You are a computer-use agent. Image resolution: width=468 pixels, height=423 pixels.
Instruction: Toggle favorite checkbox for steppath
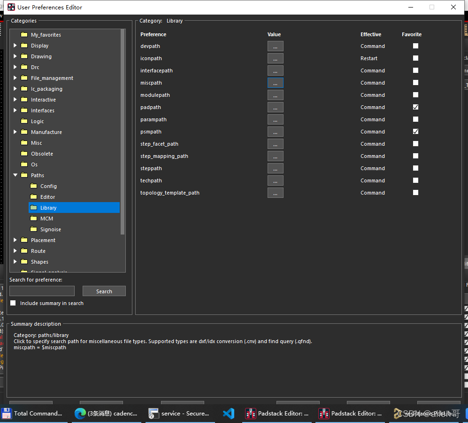[415, 168]
